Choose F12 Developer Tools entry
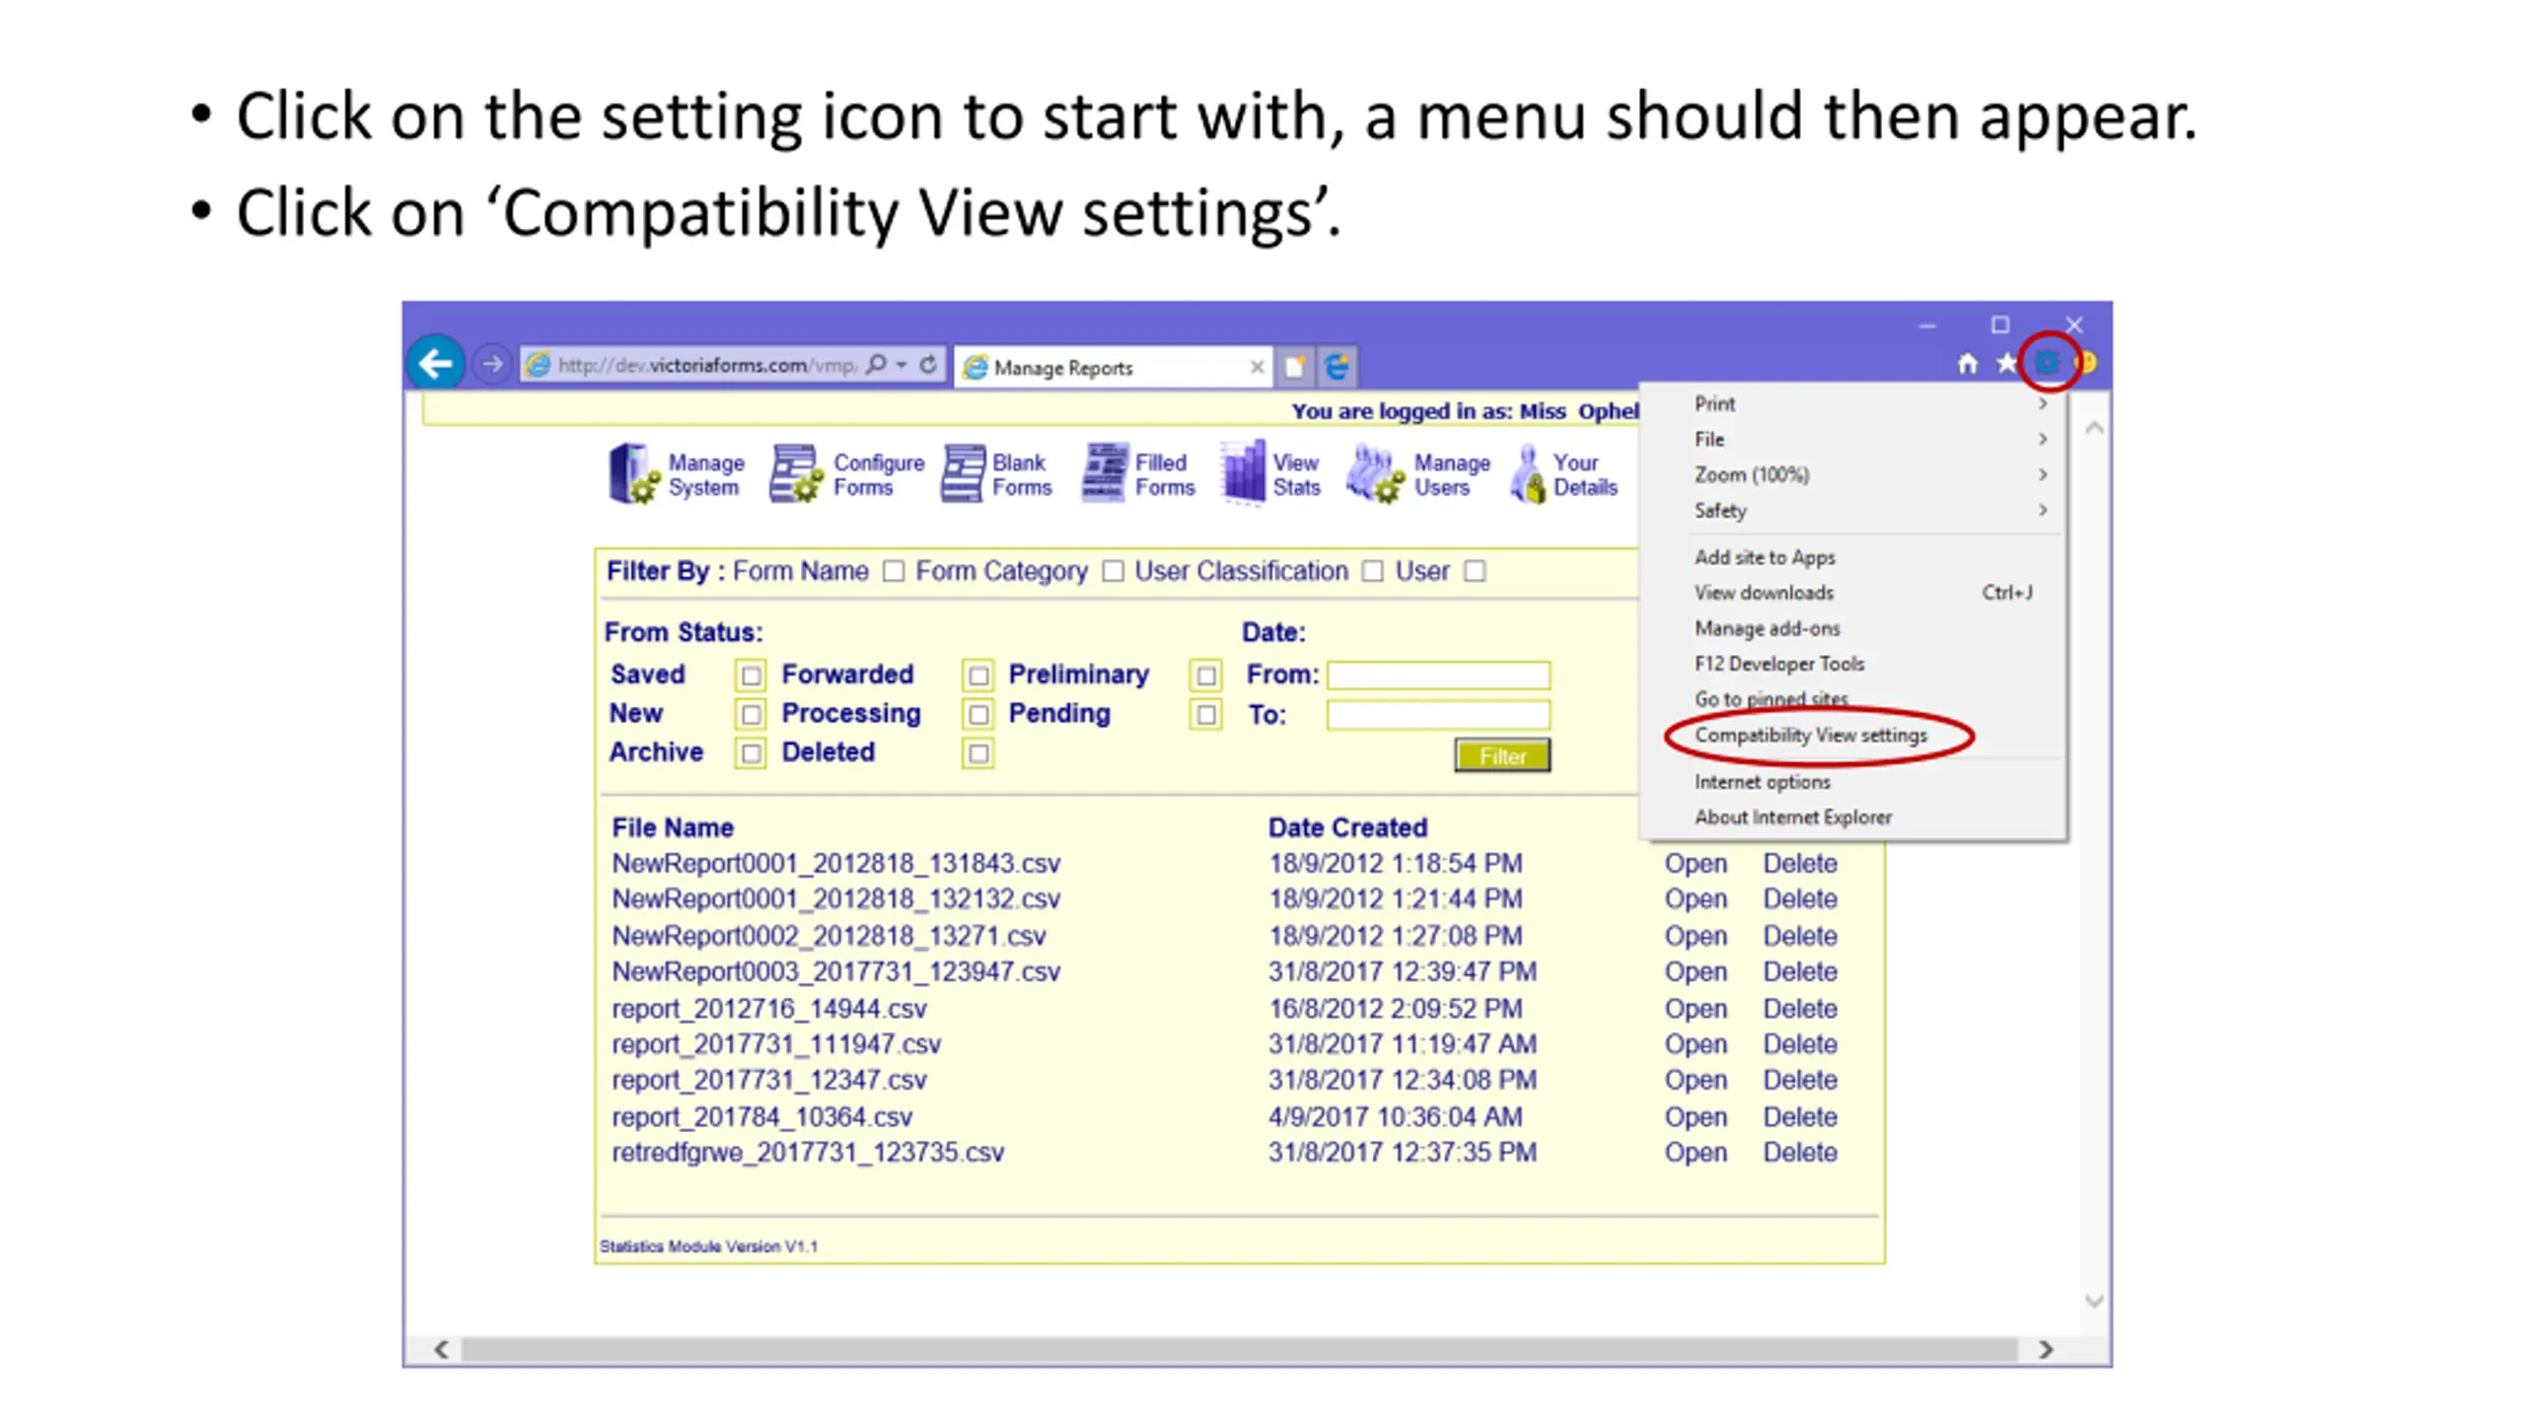The image size is (2525, 1420). coord(1854,664)
